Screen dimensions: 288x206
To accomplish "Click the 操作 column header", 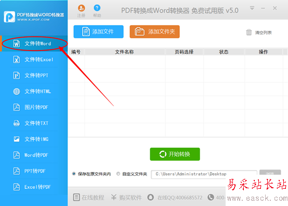I will click(x=264, y=52).
